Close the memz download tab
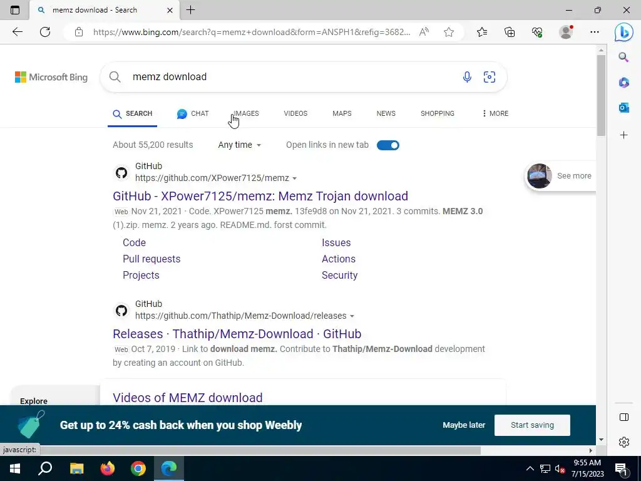This screenshot has width=641, height=481. coord(170,10)
